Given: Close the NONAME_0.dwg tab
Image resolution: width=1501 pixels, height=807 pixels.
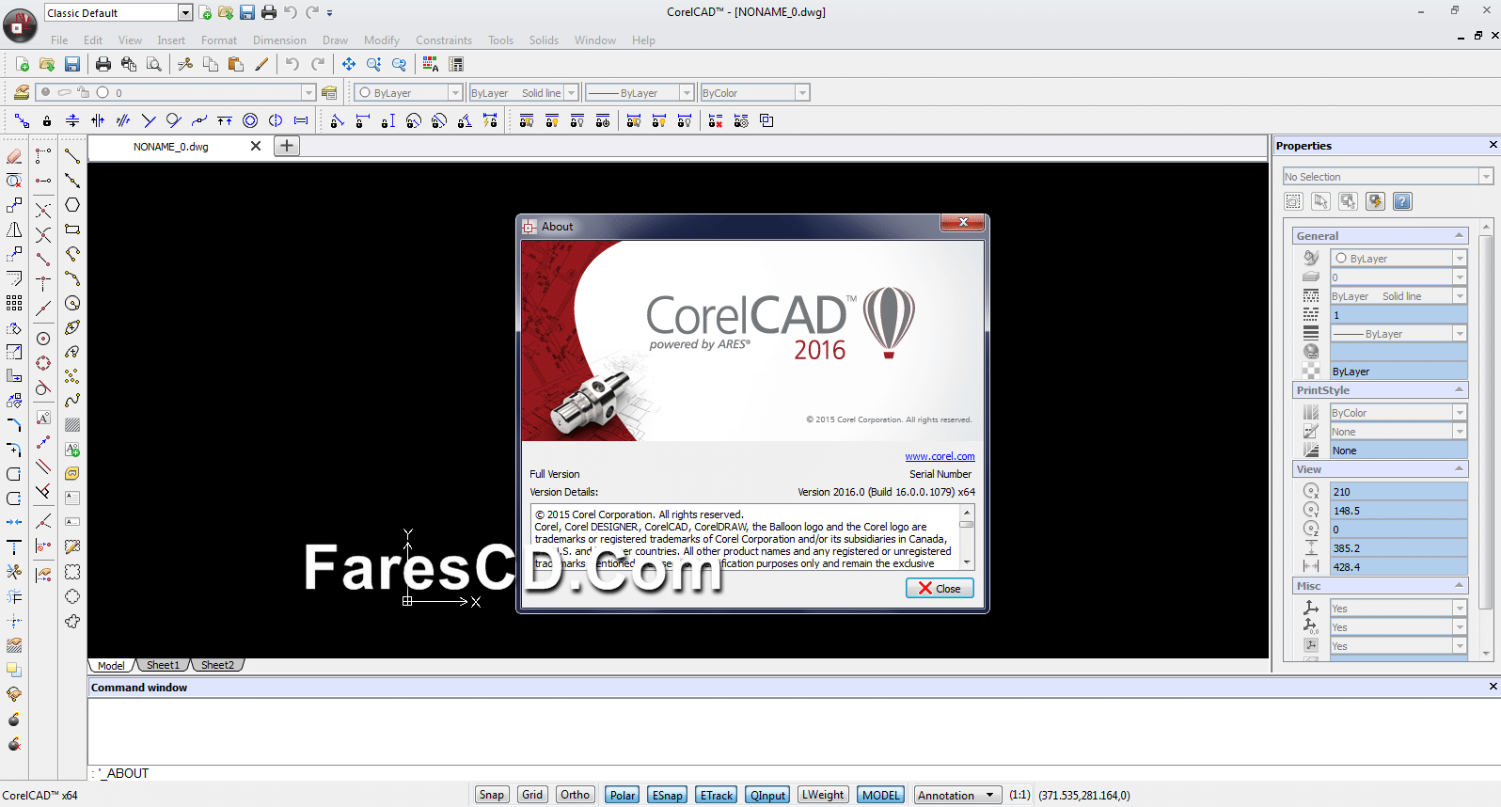Looking at the screenshot, I should click(x=255, y=146).
